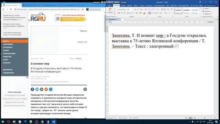The width and height of the screenshot is (220, 124).
Task: Select the Обычный style in styles gallery
Action: 178,11
